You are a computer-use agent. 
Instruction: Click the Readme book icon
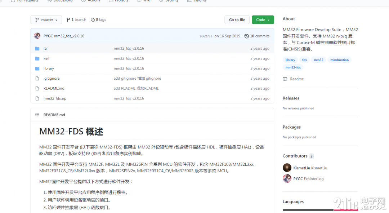(285, 79)
